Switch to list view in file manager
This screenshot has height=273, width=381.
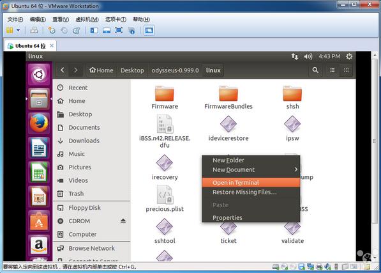pos(332,70)
